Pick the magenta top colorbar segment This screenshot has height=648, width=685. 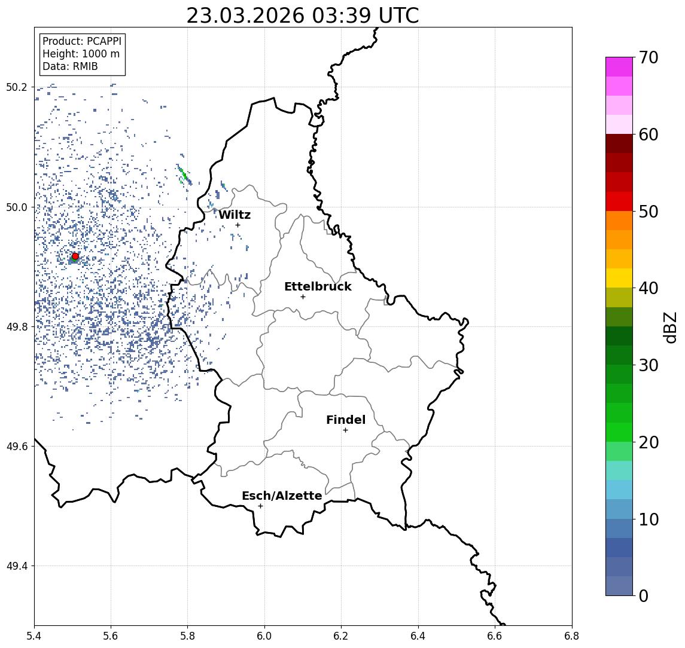(619, 67)
